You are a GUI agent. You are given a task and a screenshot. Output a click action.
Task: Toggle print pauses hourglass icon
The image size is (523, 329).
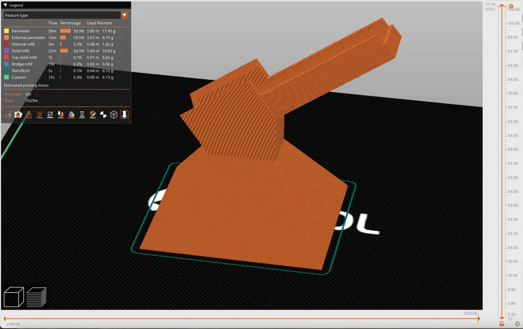(x=82, y=115)
